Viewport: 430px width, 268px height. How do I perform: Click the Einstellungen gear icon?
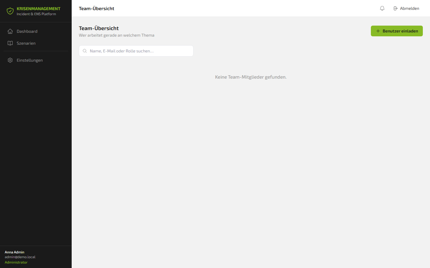10,60
